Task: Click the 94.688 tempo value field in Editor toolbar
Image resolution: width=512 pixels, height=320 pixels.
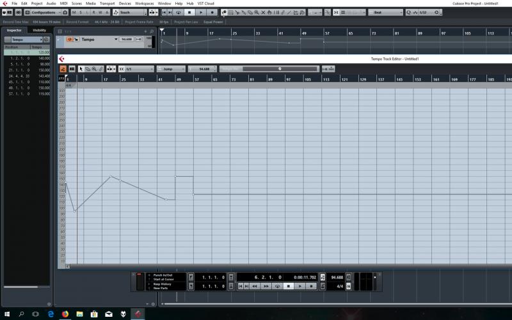Action: [x=203, y=69]
